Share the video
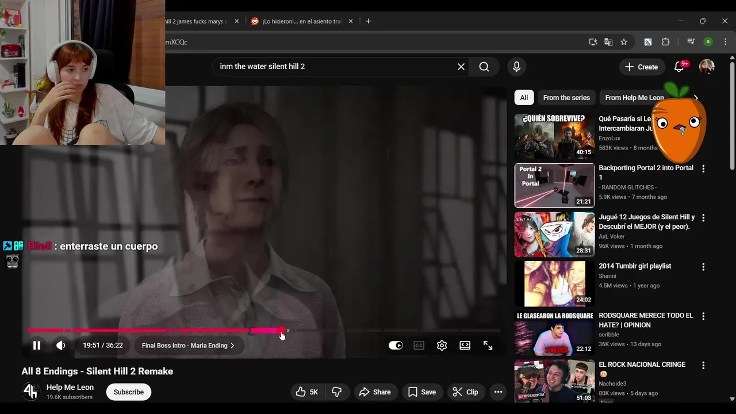The image size is (736, 414). click(x=375, y=392)
